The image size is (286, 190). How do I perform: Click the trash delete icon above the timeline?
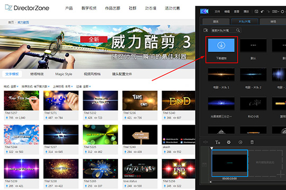[252, 142]
